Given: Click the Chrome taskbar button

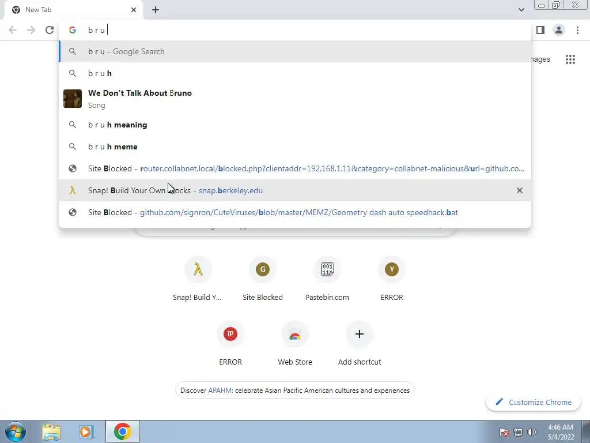Looking at the screenshot, I should tap(123, 431).
